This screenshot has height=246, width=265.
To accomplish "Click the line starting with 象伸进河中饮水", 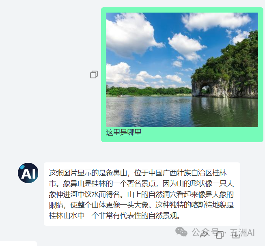I will point(141,194).
